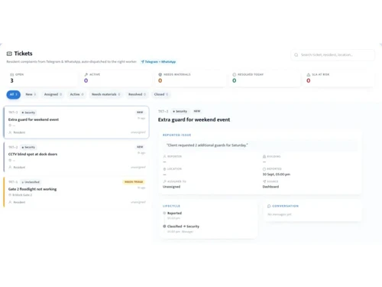Click the reported issue quote about additional guards
The image size is (382, 287).
[207, 145]
